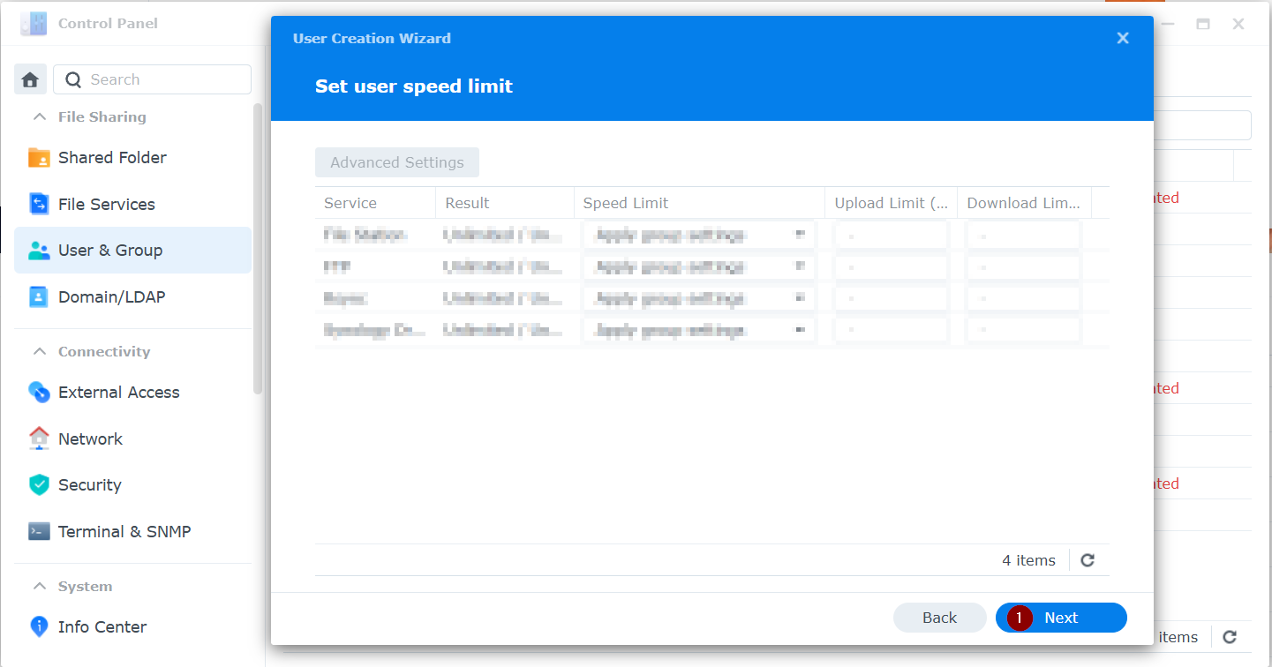
Task: Collapse the Connectivity section
Action: tap(39, 351)
